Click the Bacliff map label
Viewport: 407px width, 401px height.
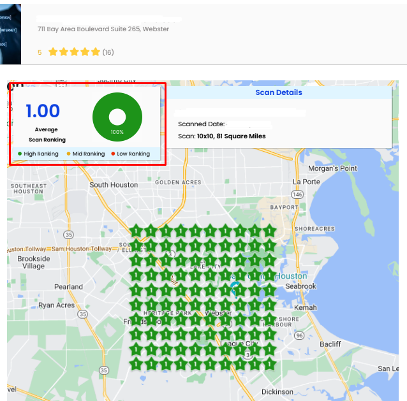pyautogui.click(x=330, y=344)
